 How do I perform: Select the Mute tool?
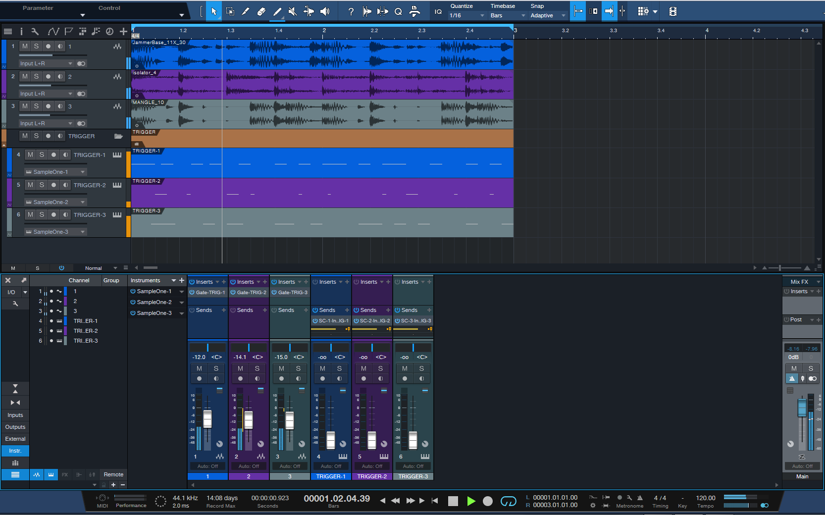[293, 11]
